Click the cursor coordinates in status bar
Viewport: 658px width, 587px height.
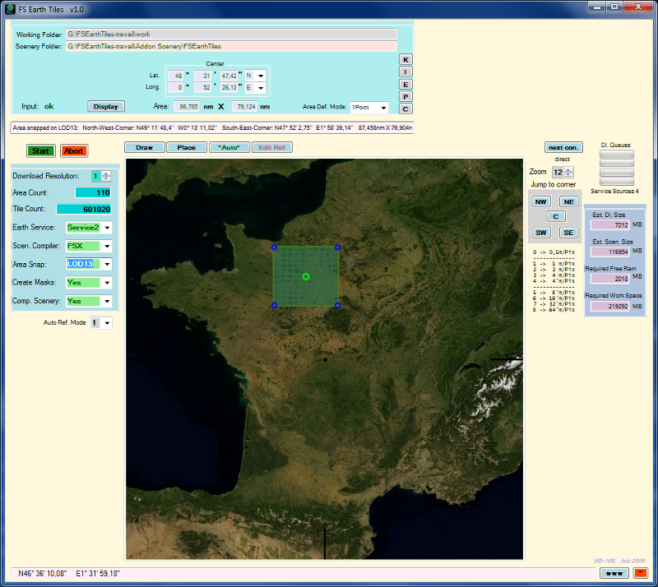(x=69, y=573)
